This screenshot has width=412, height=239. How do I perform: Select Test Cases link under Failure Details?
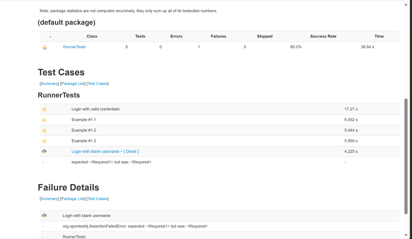pos(98,199)
